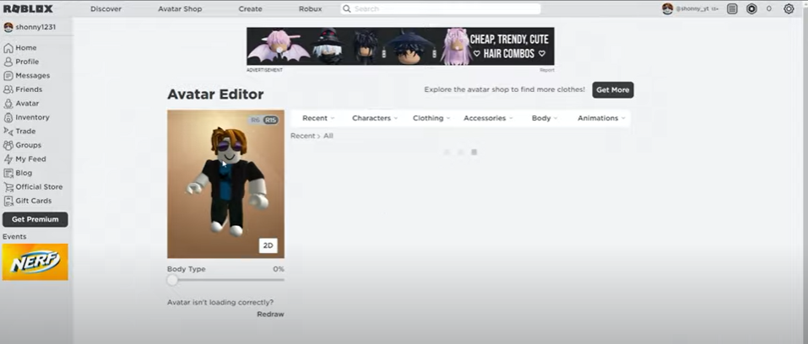Click the Profile person icon
The height and width of the screenshot is (344, 808).
pos(8,62)
